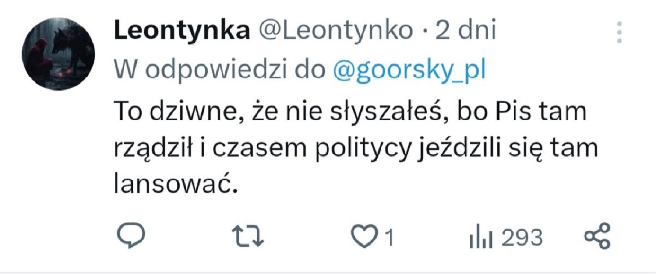Click the word 'lansować' in the tweet
This screenshot has width=656, height=274.
(x=175, y=184)
